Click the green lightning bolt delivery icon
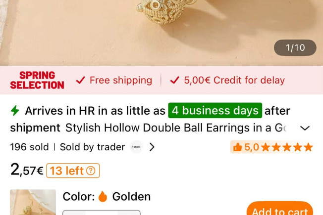323x215 pixels. 15,111
